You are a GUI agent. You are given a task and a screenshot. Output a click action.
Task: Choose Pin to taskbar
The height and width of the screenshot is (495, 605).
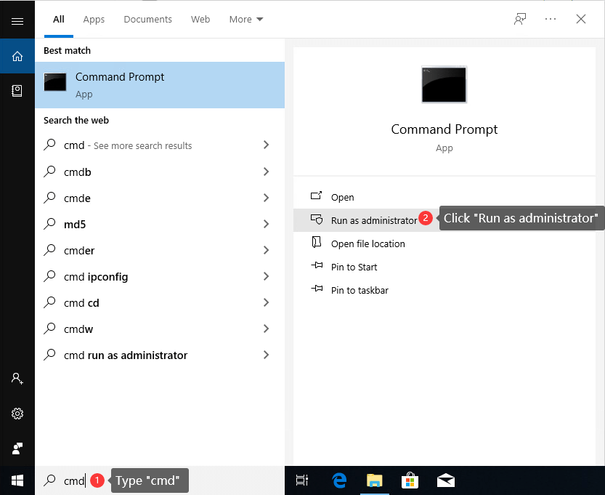(444, 290)
